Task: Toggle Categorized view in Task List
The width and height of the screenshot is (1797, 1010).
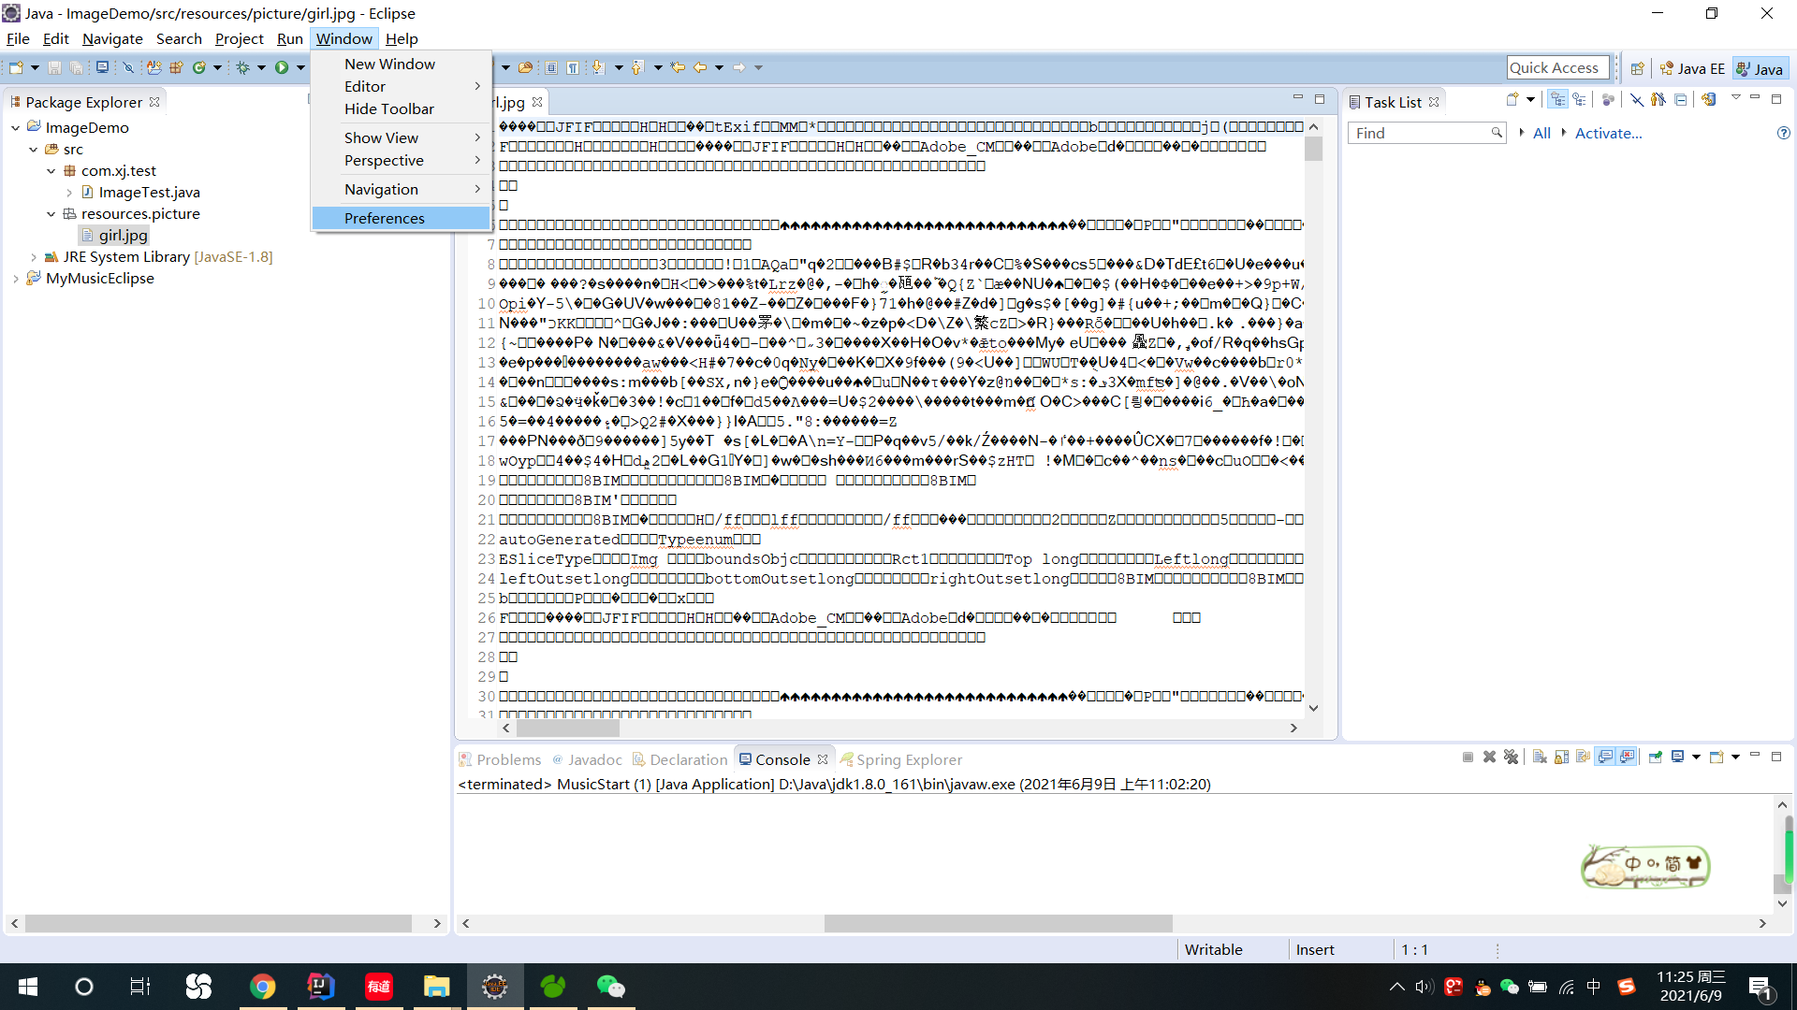Action: [1557, 99]
